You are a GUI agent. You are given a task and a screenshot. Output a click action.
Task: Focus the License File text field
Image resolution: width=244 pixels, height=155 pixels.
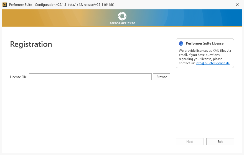(90, 77)
